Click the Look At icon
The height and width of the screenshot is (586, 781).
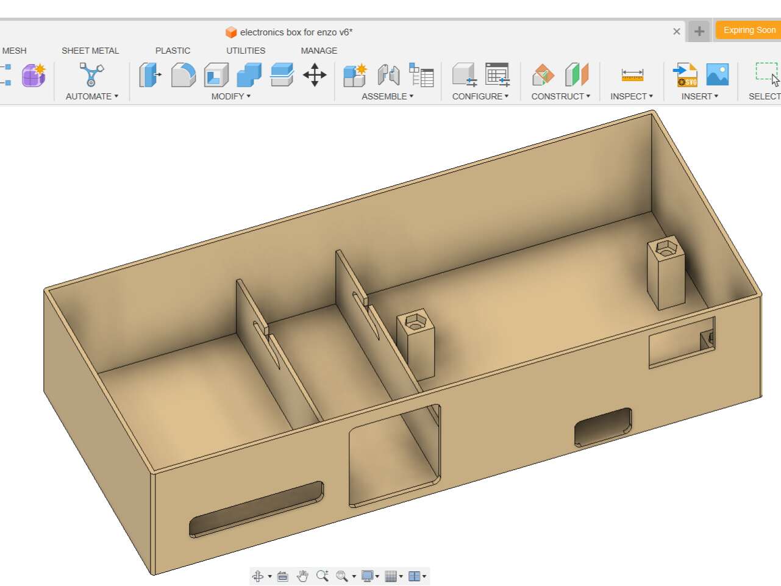pyautogui.click(x=282, y=576)
